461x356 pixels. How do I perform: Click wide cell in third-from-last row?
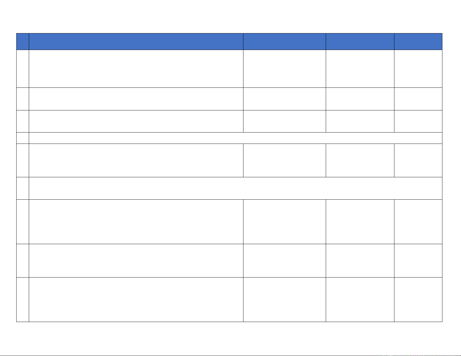pos(136,221)
